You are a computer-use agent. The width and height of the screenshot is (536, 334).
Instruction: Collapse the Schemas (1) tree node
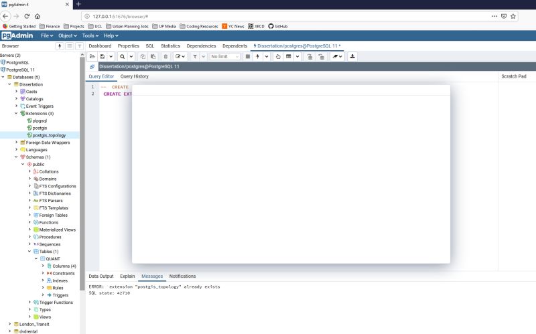point(16,157)
